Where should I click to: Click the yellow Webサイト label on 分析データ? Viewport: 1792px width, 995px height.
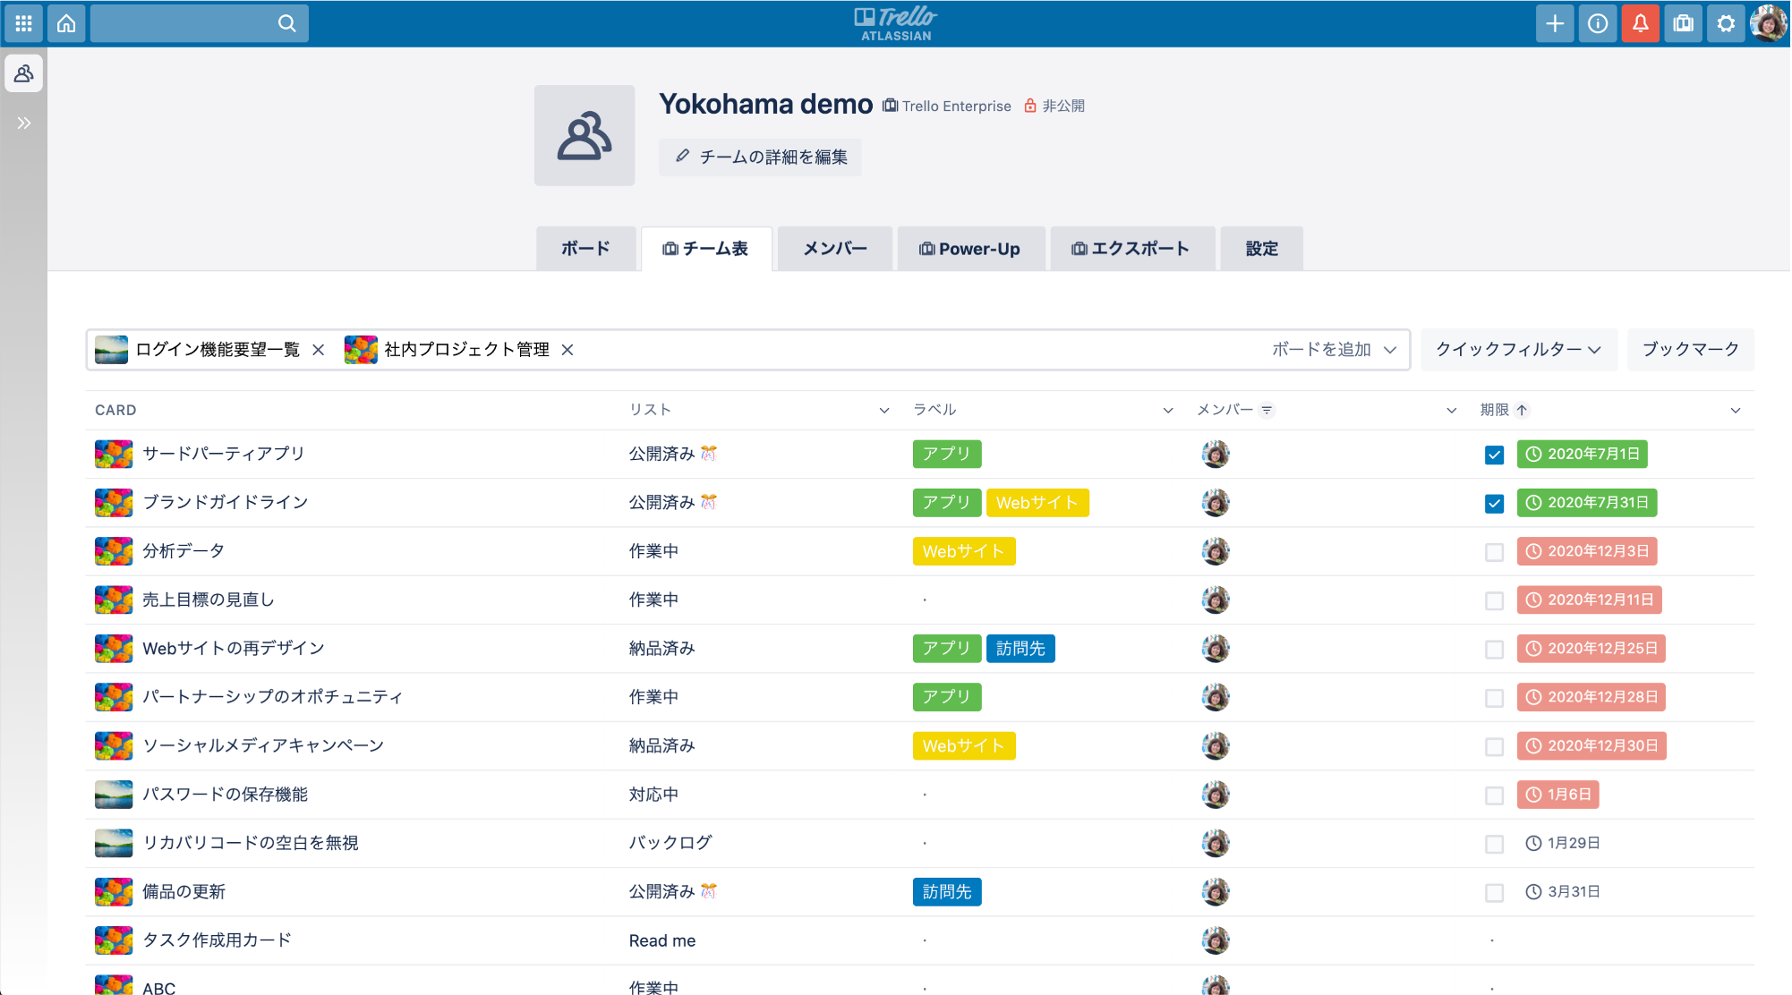coord(963,552)
